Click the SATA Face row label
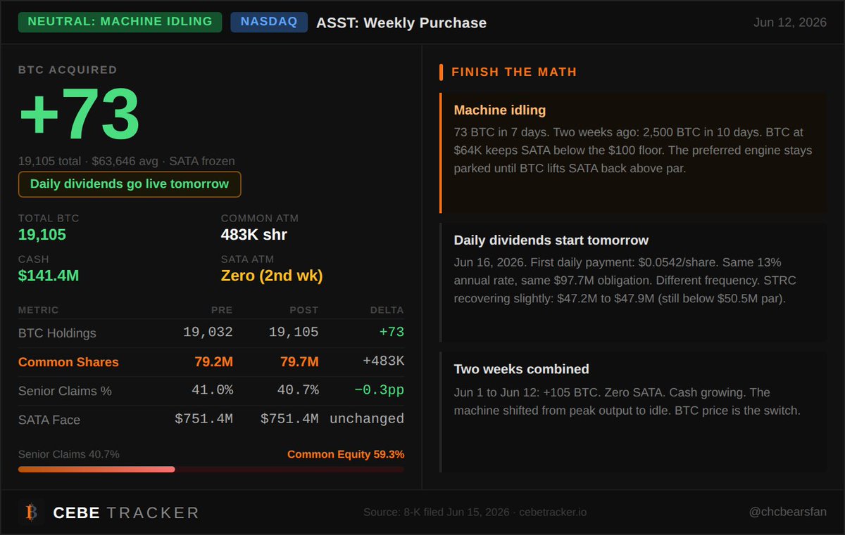 [49, 420]
